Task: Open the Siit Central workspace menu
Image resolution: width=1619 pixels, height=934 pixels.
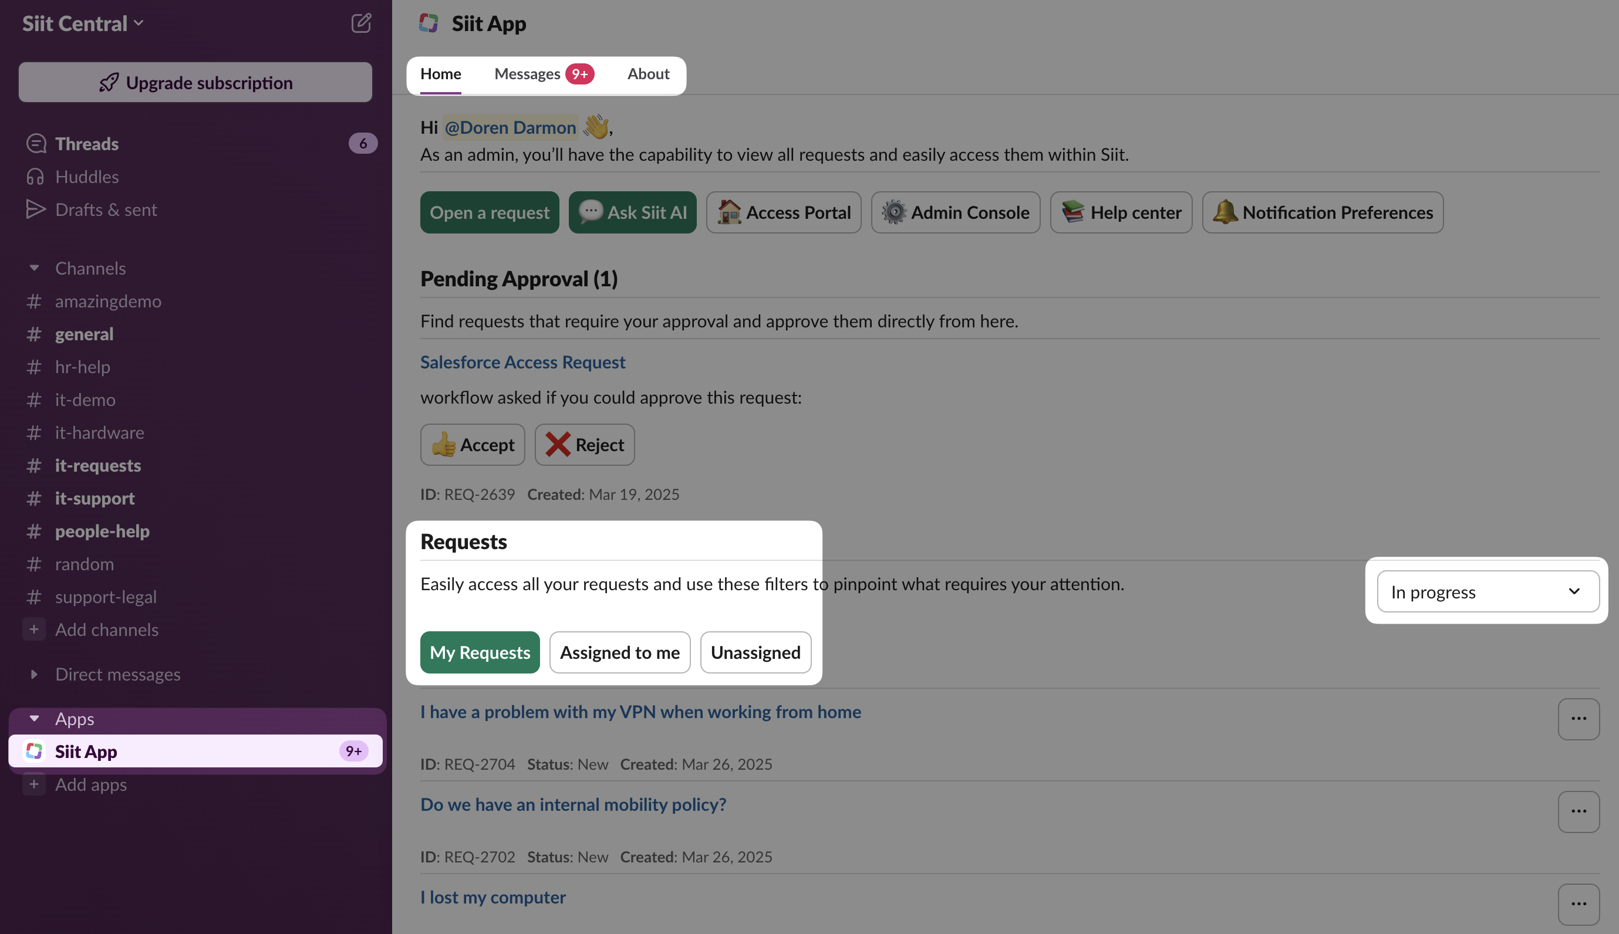Action: coord(83,23)
